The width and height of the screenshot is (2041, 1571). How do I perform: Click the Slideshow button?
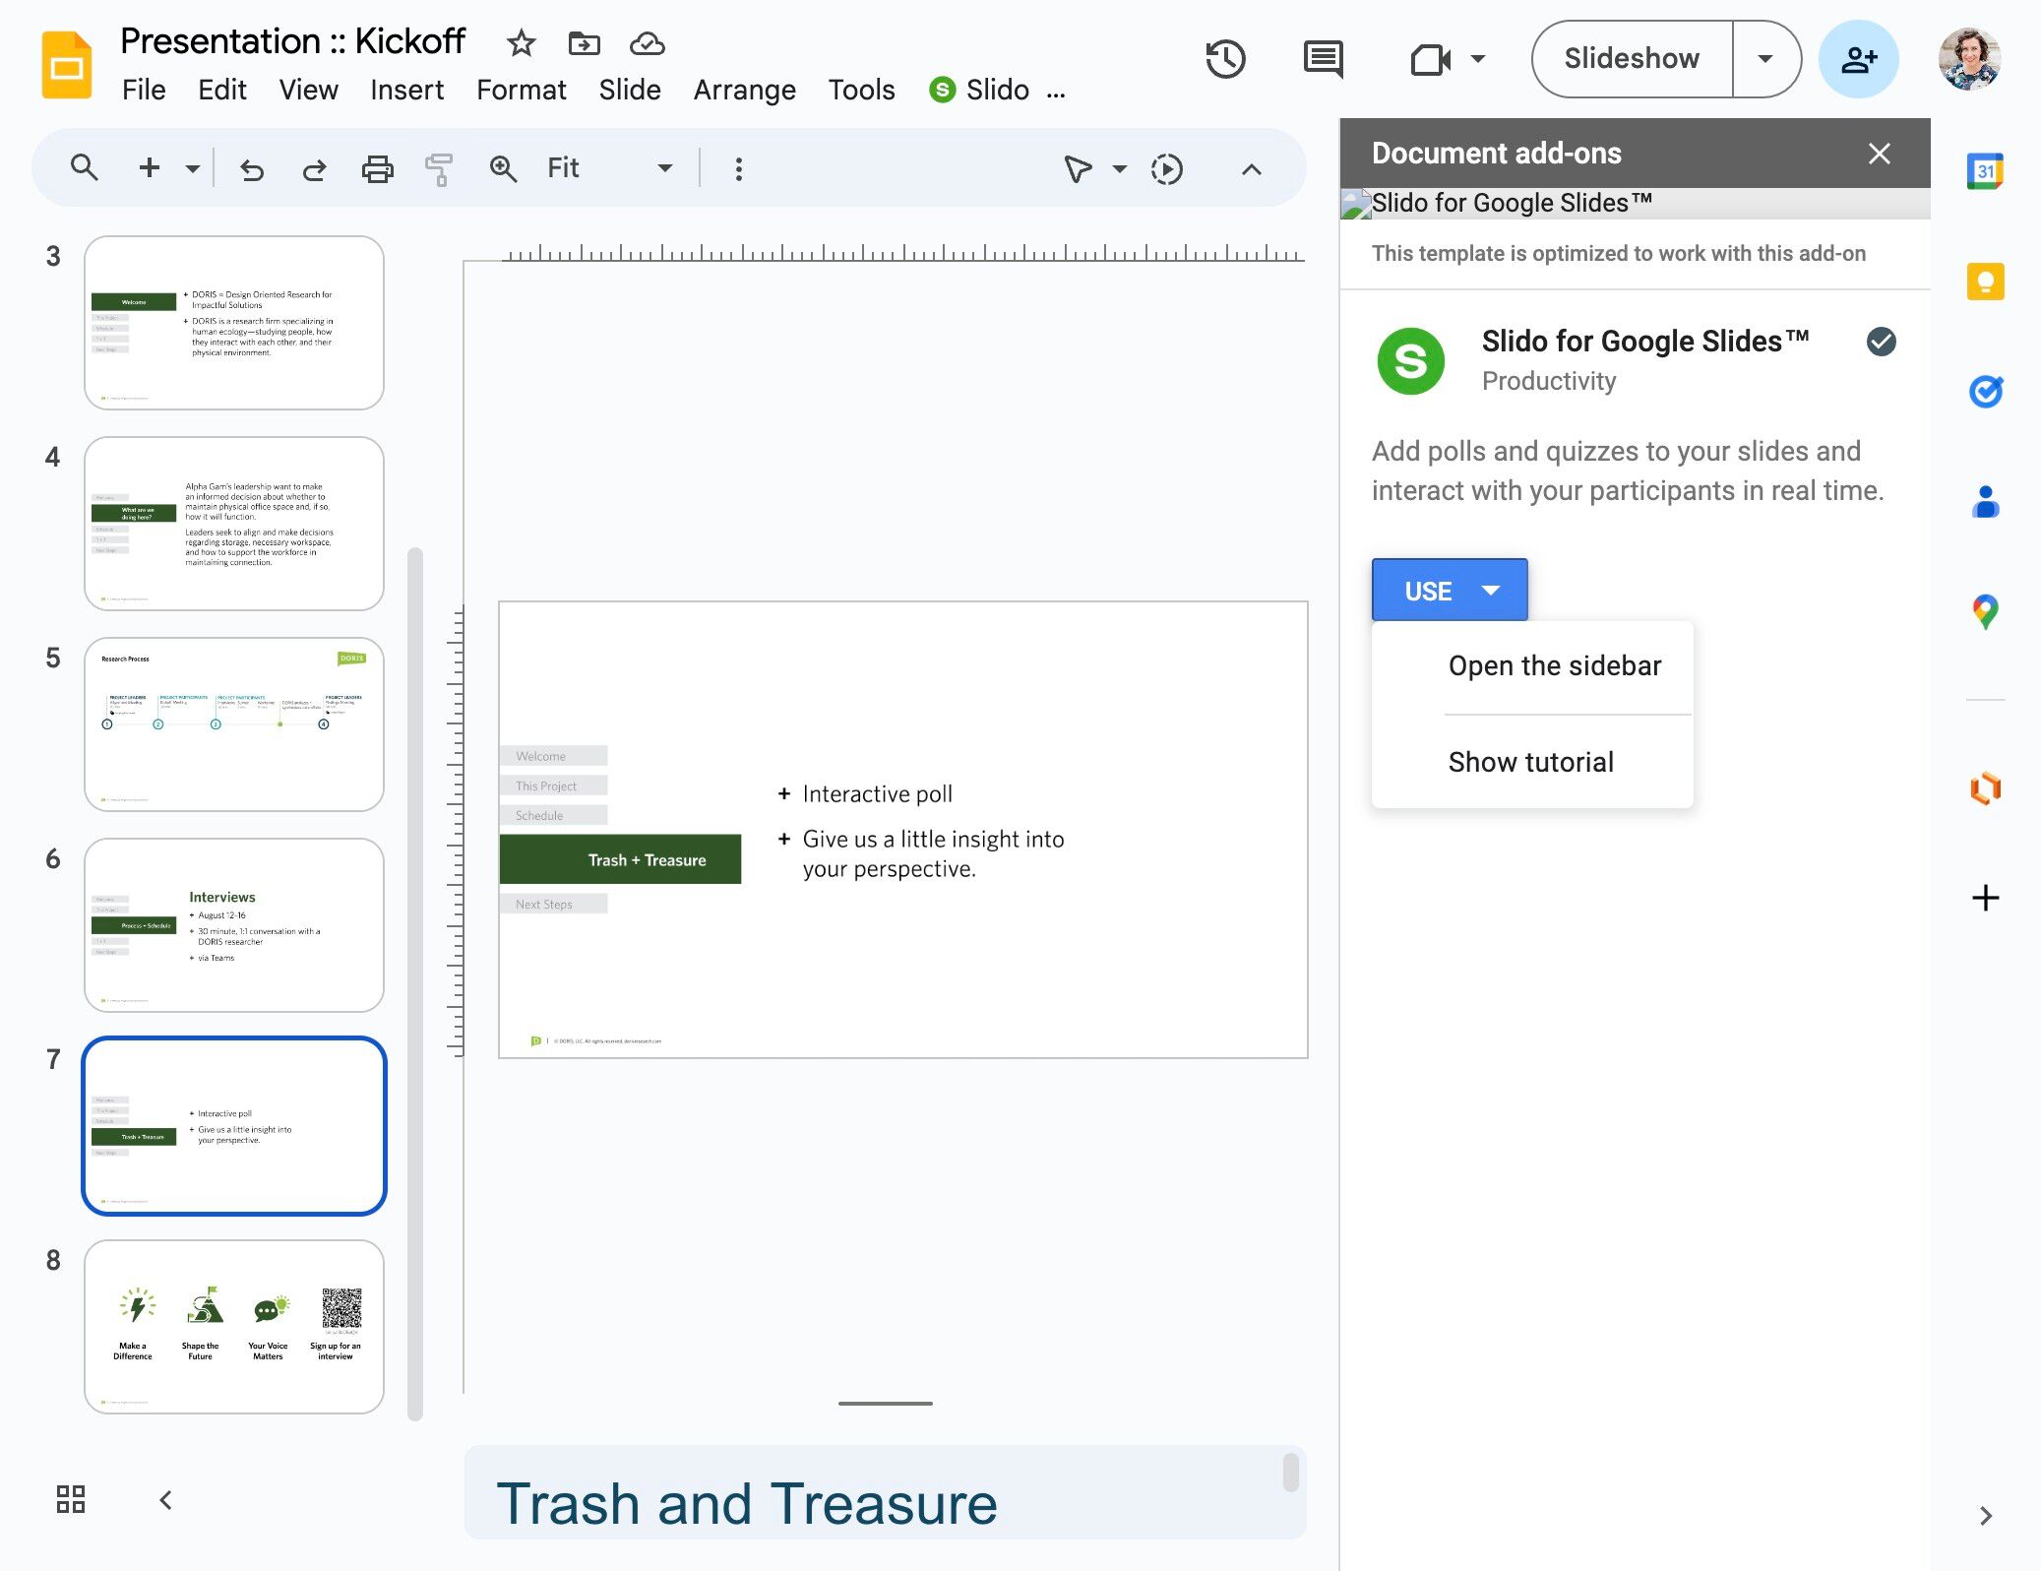tap(1632, 59)
